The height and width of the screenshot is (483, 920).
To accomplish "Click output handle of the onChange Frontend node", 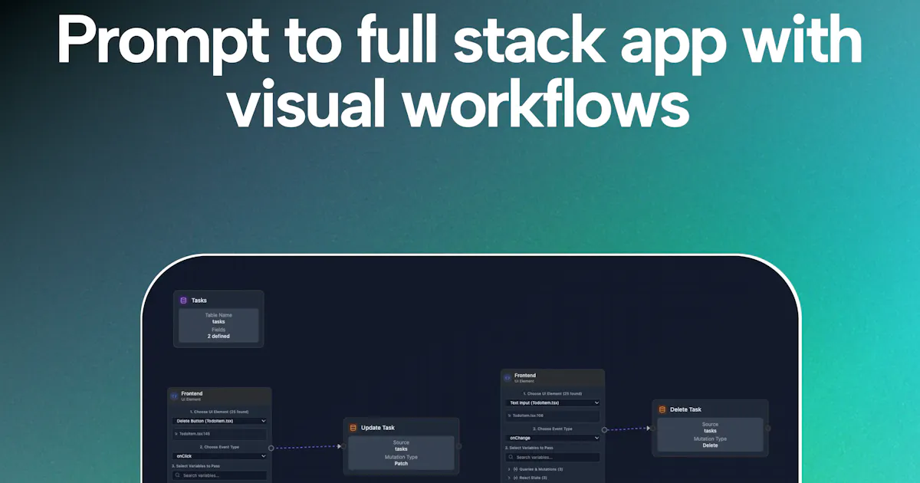I will 604,430.
